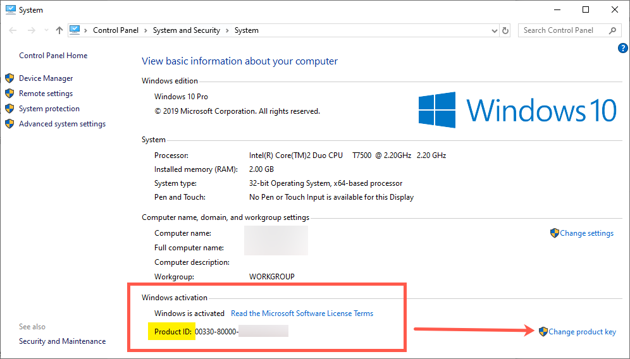Select the System and Security breadcrumb
Viewport: 630px width, 359px height.
(x=186, y=30)
